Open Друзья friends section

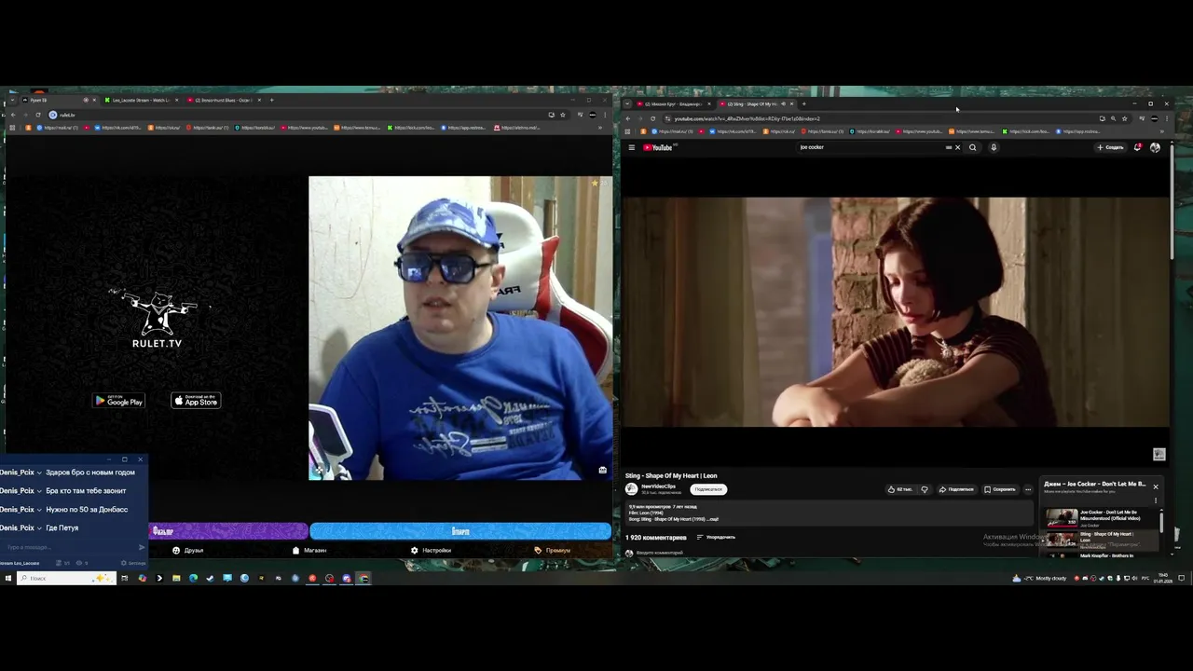[187, 550]
